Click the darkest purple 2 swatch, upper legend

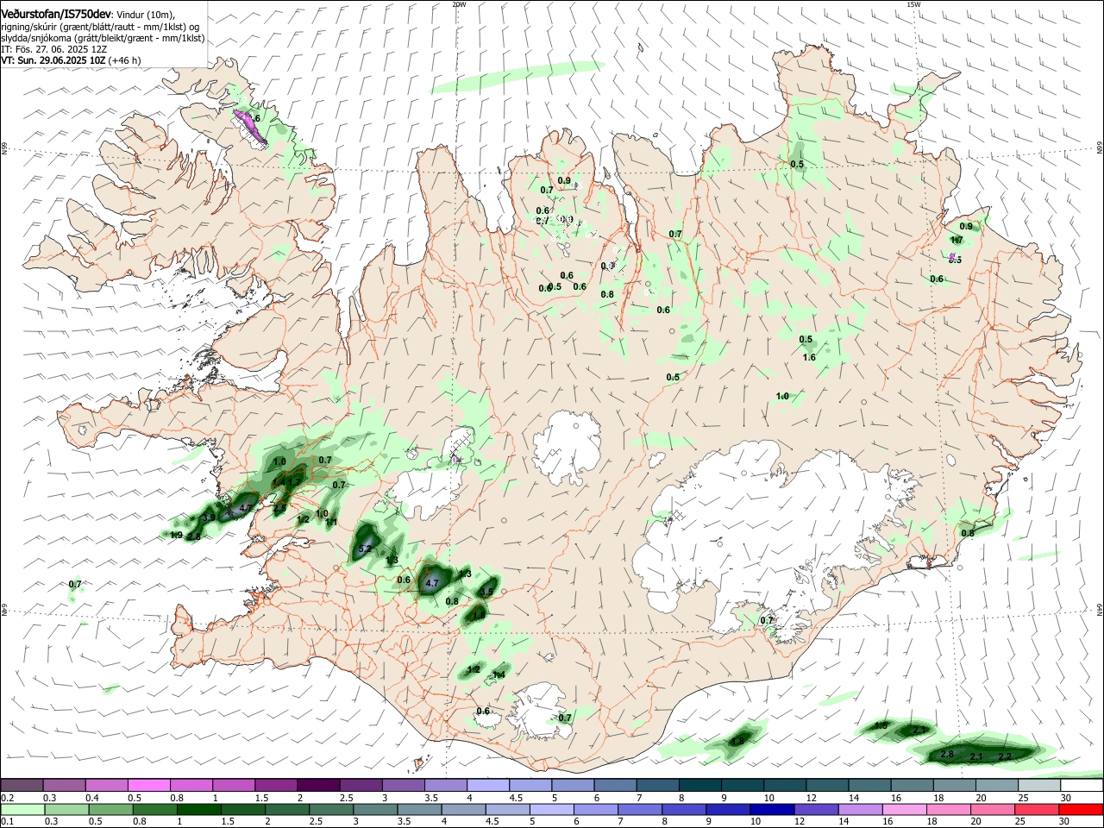click(x=318, y=785)
